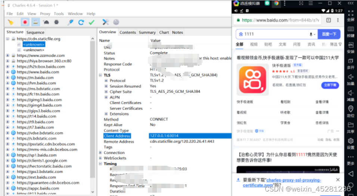Screen dimensions: 357x196
Task: Open the Help menu in Charles
Action: click(91, 14)
